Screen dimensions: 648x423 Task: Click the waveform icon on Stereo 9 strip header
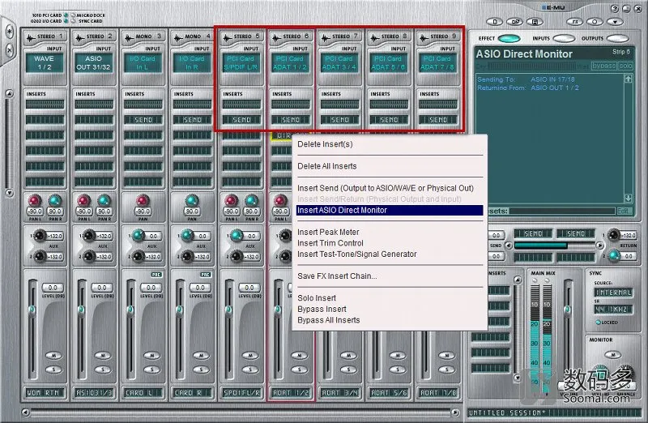pyautogui.click(x=424, y=38)
